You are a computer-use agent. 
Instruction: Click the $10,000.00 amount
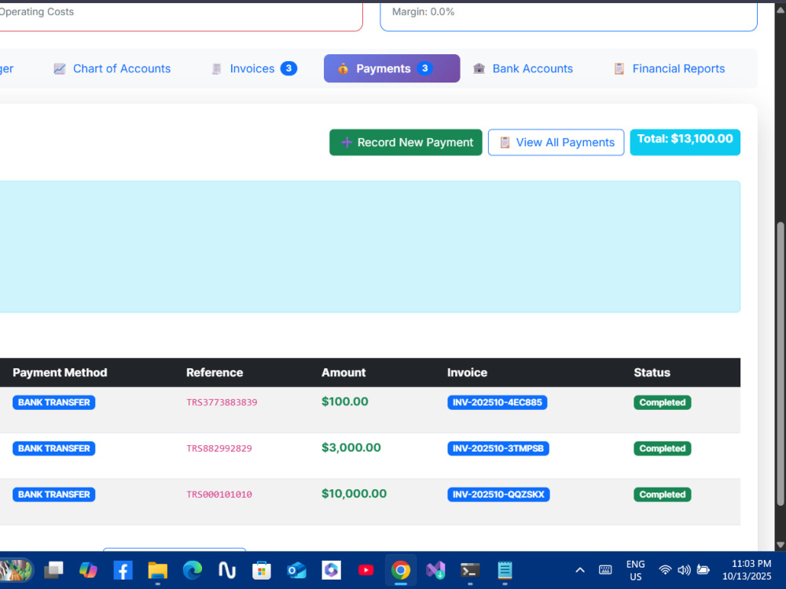354,494
